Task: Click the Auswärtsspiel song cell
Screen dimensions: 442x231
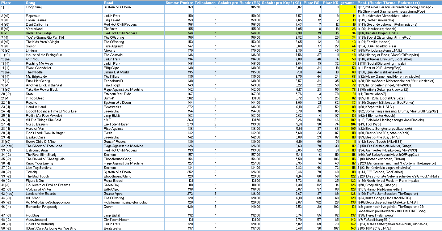Action: [64, 220]
